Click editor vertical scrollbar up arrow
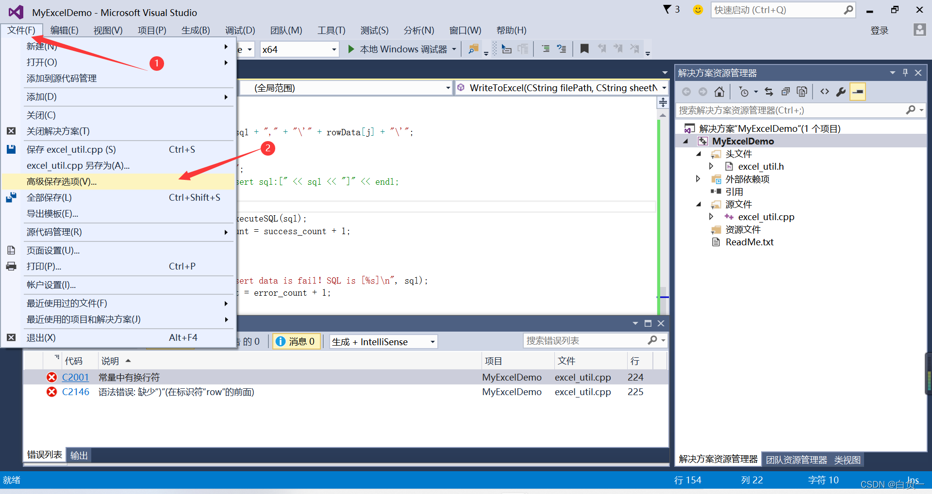The width and height of the screenshot is (932, 494). (663, 115)
